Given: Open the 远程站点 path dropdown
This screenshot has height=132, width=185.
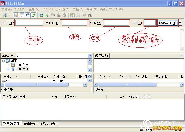Looking at the screenshot, I should click(182, 56).
